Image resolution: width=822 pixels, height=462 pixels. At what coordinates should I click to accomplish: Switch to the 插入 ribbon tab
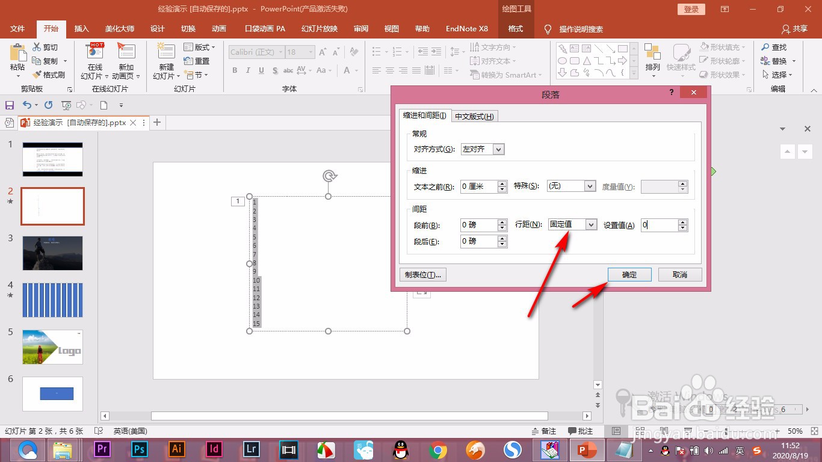click(x=81, y=28)
